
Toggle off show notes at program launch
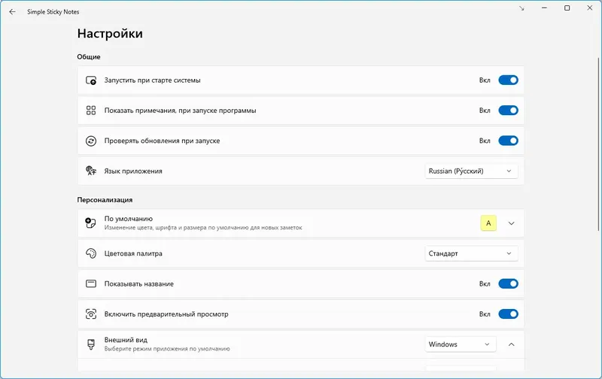(508, 111)
